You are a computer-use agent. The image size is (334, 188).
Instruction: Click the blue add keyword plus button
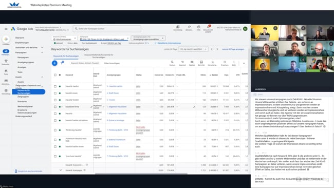pos(54,63)
